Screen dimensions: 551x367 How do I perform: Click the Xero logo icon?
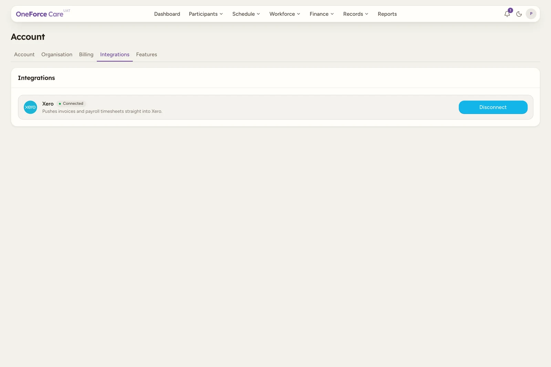30,107
